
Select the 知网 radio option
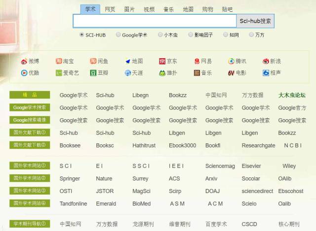point(226,34)
